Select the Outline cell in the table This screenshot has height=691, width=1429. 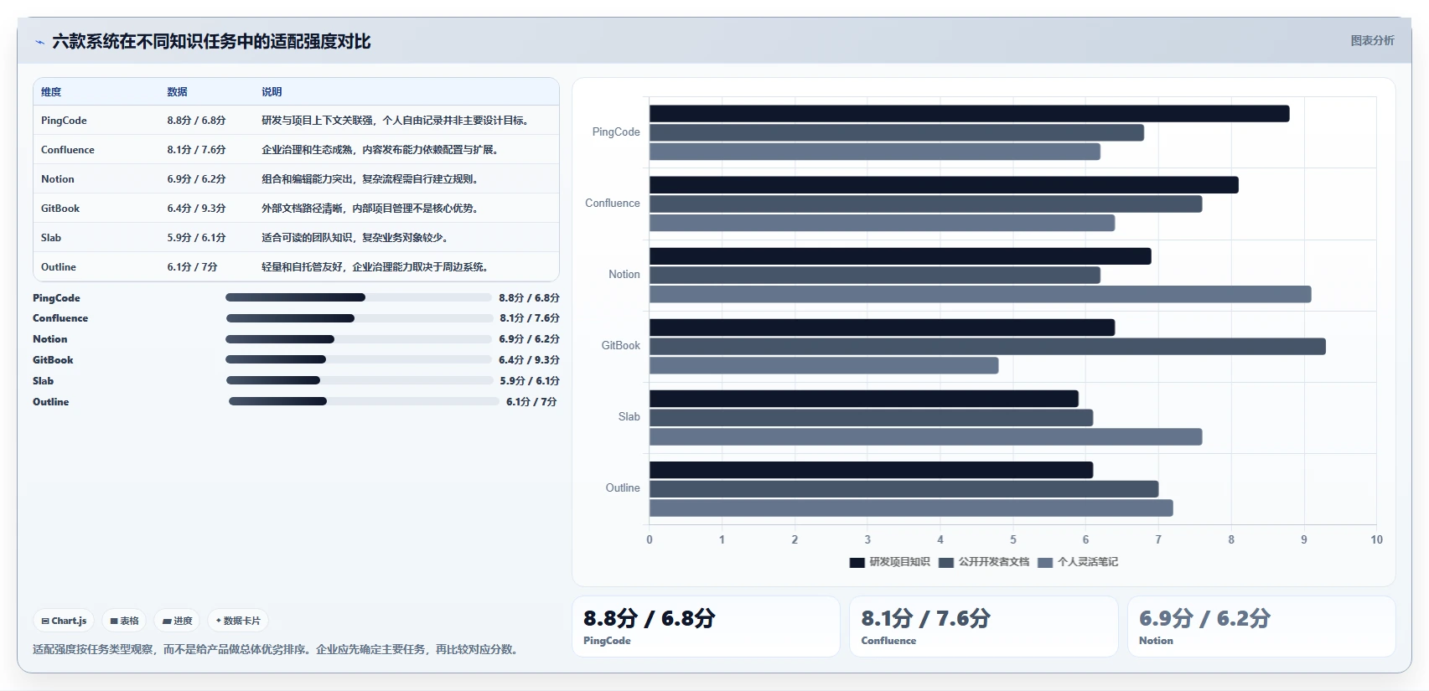click(x=59, y=267)
